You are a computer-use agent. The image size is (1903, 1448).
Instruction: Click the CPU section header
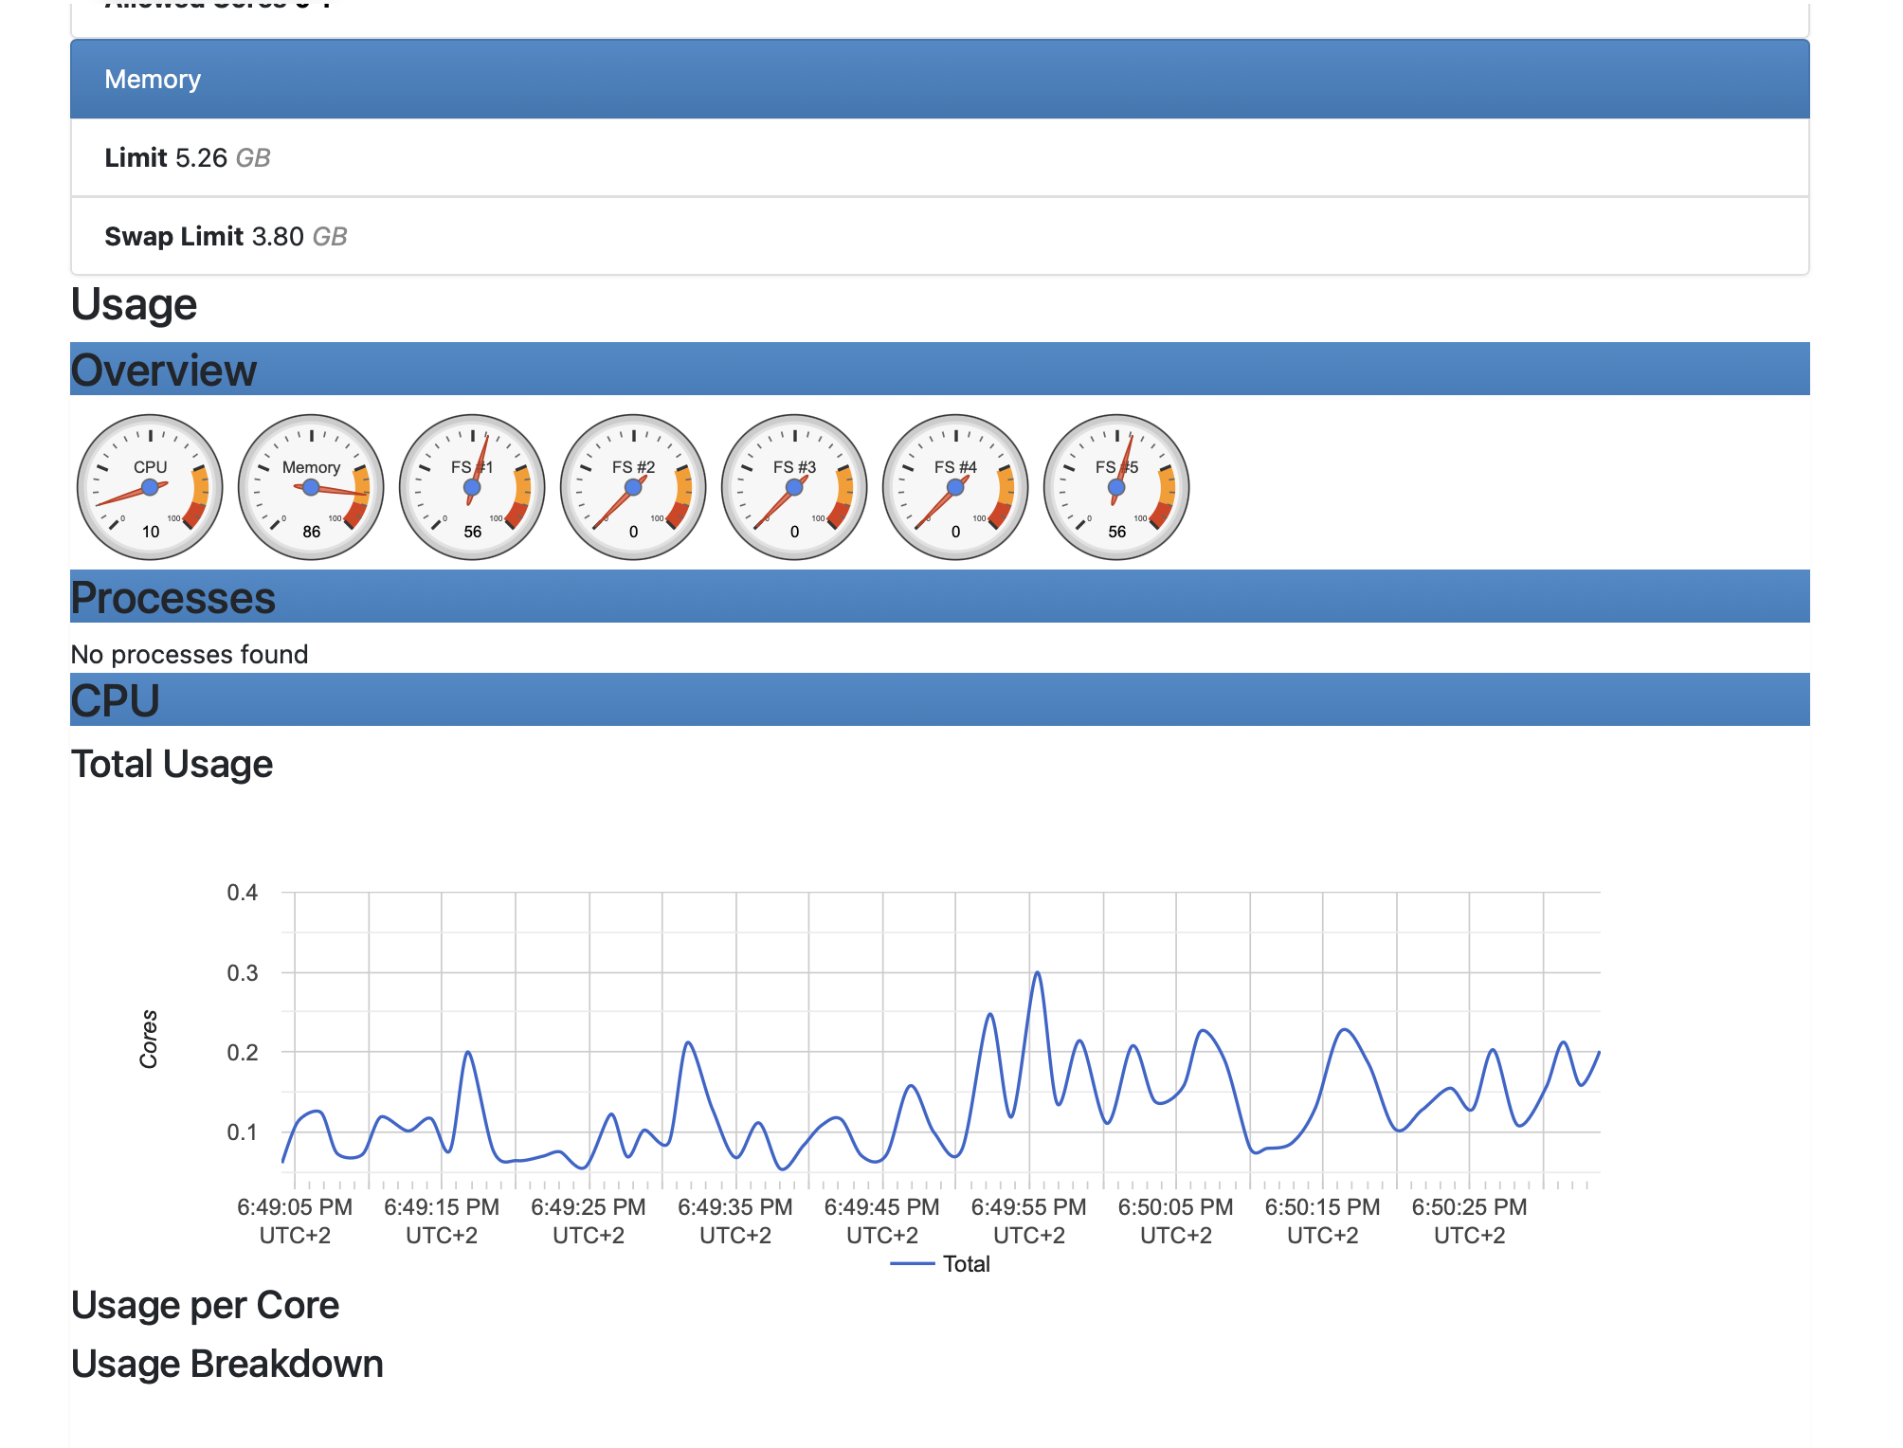coord(940,699)
